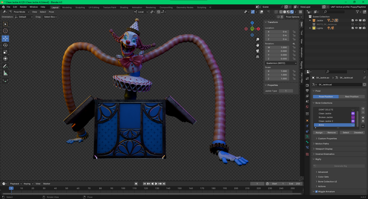Viewport: 368px width, 199px height.
Task: Click the Assign button for bone collections
Action: (319, 133)
